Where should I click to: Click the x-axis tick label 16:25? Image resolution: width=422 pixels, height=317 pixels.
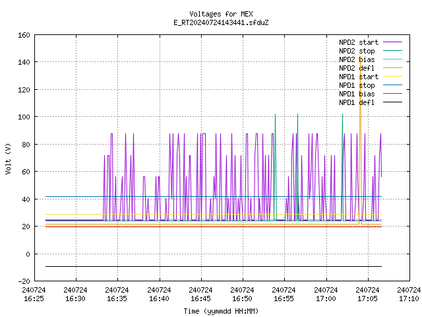coord(34,299)
